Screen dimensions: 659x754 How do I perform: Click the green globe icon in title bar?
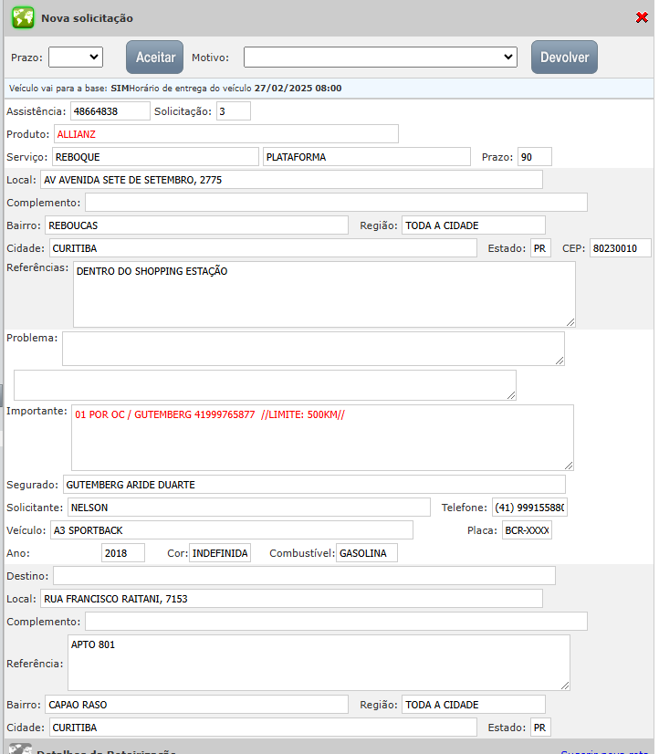(23, 17)
